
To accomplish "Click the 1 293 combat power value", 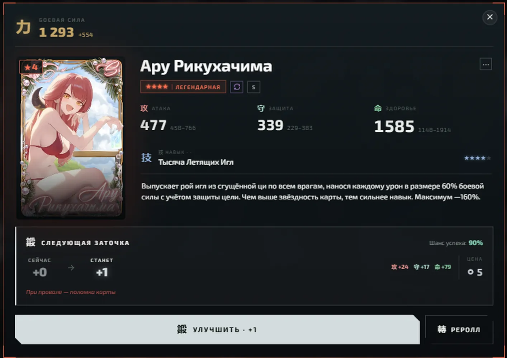I will point(56,32).
